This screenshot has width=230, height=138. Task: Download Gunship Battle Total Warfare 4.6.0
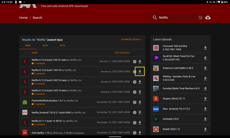coord(205,89)
